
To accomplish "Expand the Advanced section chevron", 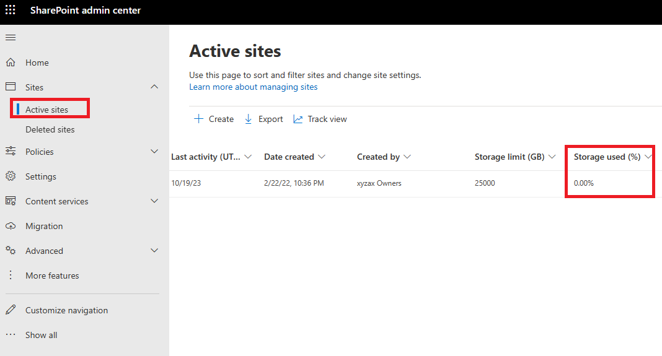I will click(154, 251).
